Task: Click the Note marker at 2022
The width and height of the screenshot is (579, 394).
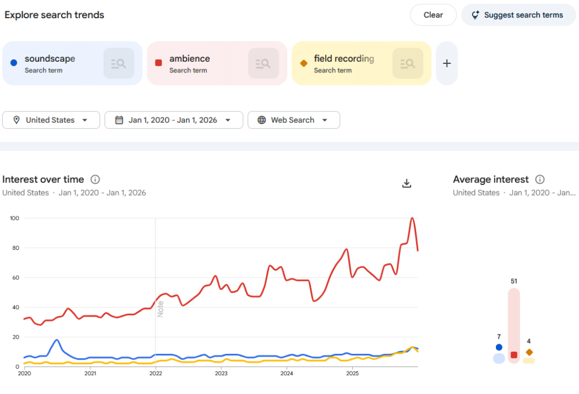Action: [x=160, y=309]
